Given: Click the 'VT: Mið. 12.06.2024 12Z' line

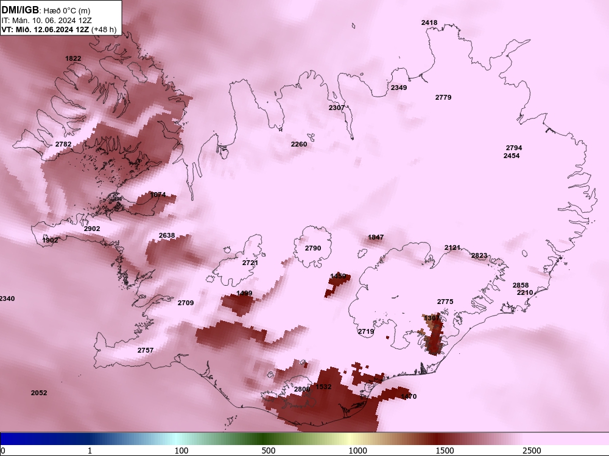Looking at the screenshot, I should click(x=45, y=29).
